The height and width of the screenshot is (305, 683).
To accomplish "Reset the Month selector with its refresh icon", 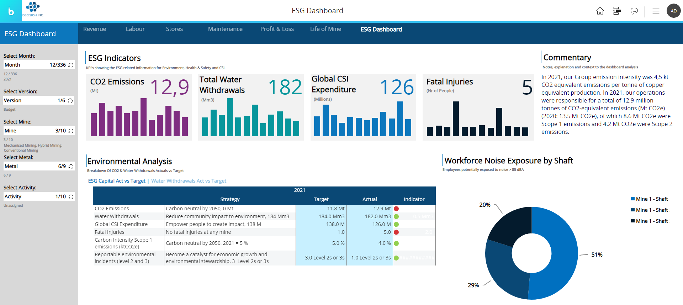I will (71, 65).
